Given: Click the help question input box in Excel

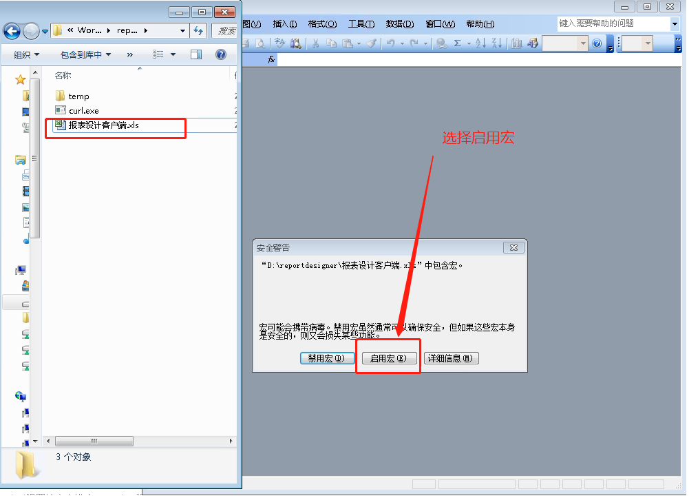Looking at the screenshot, I should click(614, 23).
